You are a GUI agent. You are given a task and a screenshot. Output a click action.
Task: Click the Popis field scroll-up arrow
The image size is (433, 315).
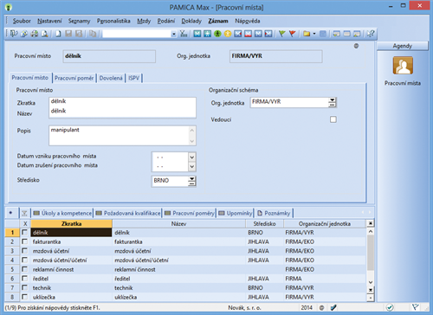(x=192, y=130)
